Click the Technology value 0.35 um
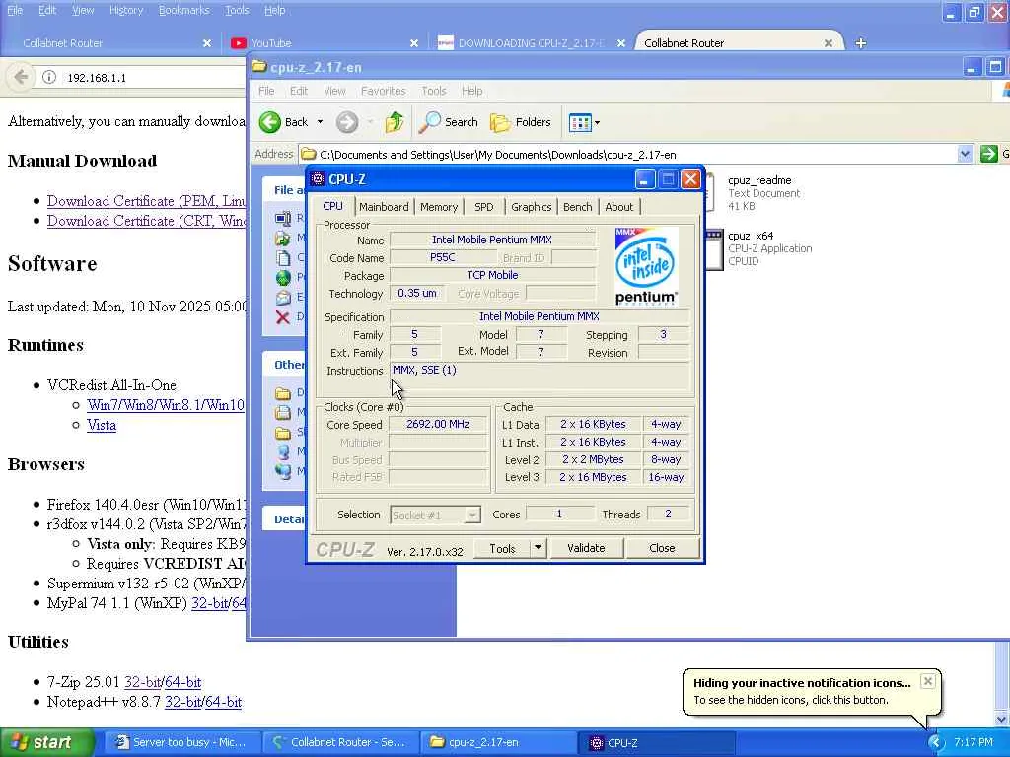Screen dimensions: 1010x757 tap(417, 293)
